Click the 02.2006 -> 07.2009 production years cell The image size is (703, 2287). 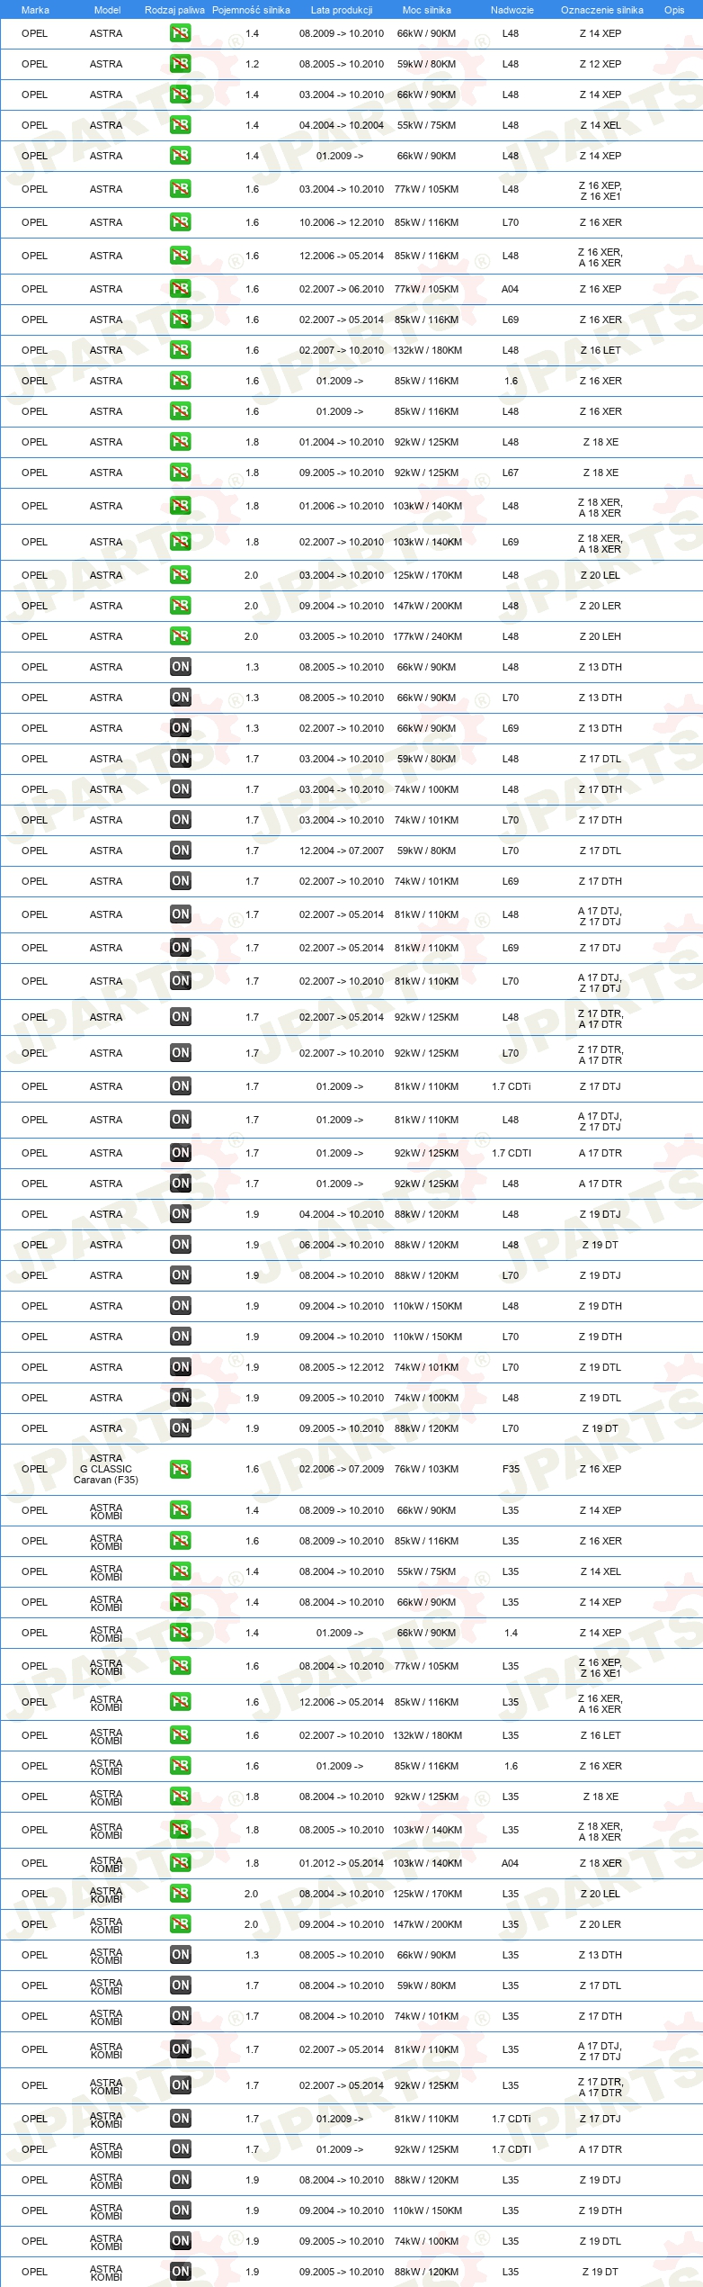pos(342,1469)
